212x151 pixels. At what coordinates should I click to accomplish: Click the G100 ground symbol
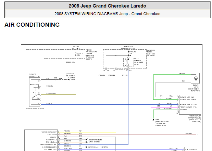click(x=69, y=80)
